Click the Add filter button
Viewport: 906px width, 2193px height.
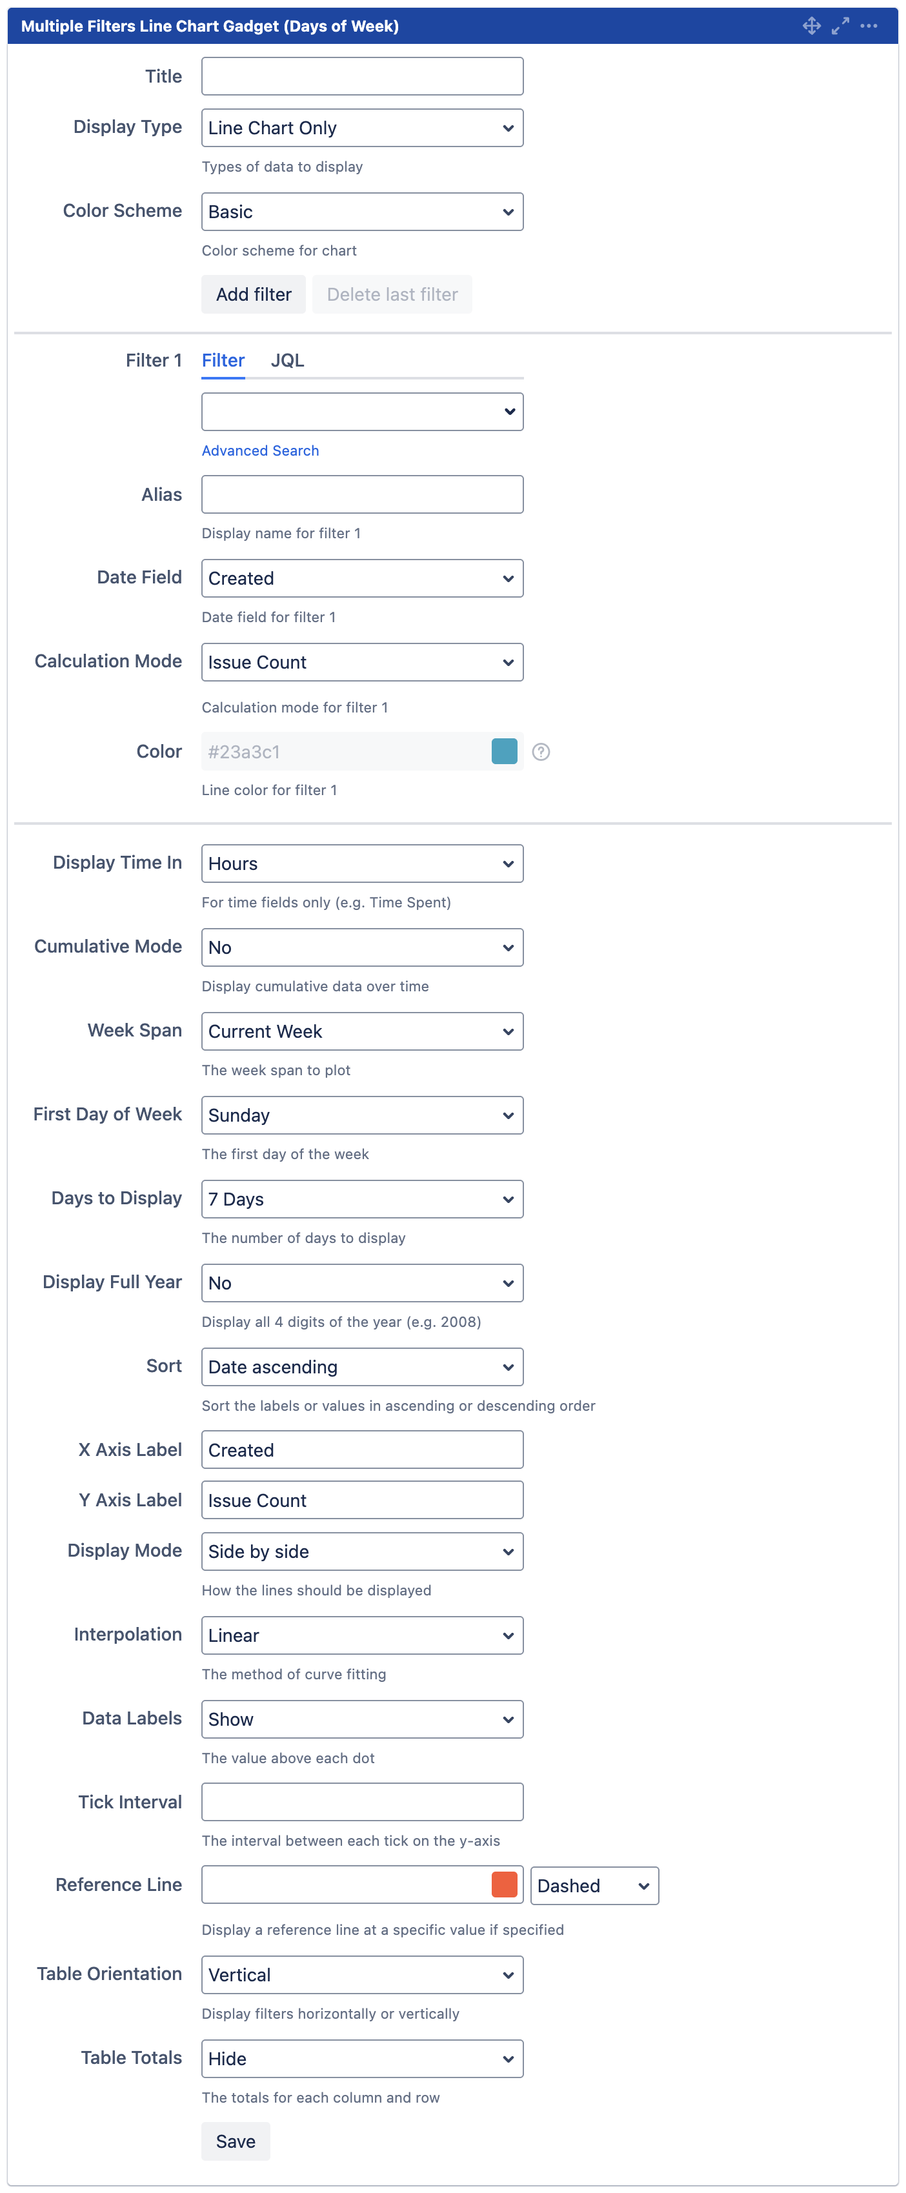[254, 294]
